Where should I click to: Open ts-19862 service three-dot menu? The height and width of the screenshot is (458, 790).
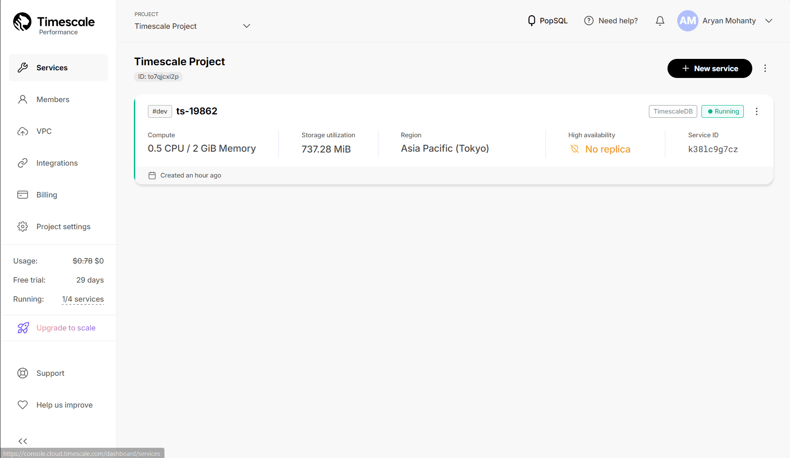coord(757,111)
